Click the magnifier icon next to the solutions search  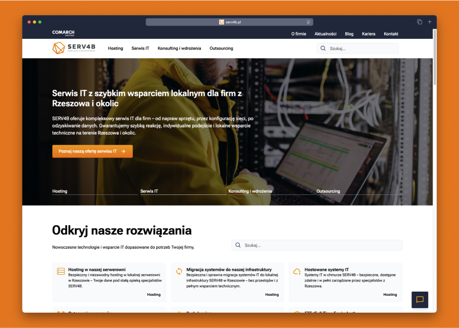pyautogui.click(x=237, y=245)
